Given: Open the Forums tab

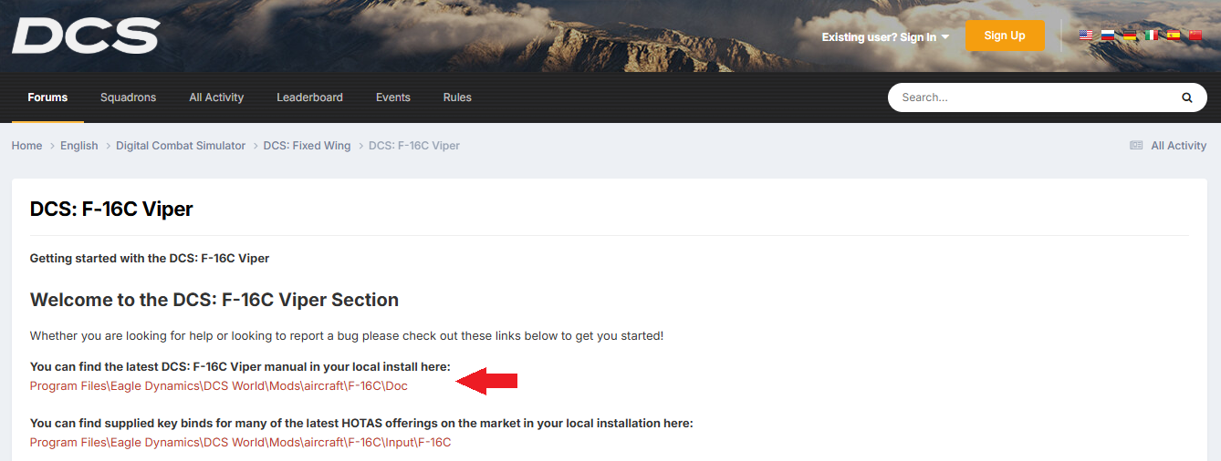Looking at the screenshot, I should point(47,97).
